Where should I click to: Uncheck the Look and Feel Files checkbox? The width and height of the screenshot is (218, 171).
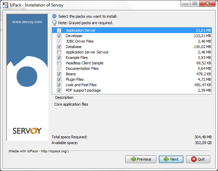[x=59, y=85]
